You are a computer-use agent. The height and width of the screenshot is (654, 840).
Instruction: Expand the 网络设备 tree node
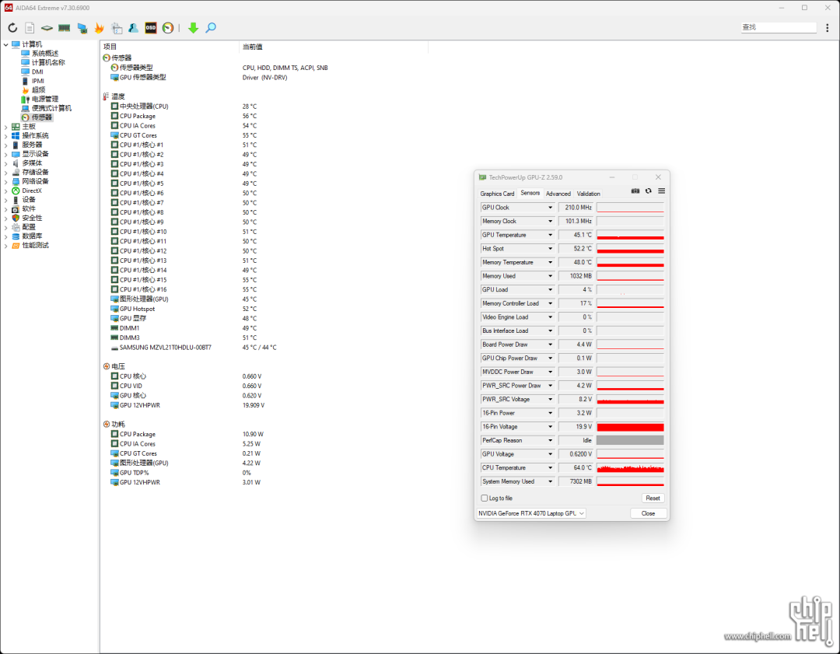click(x=6, y=181)
